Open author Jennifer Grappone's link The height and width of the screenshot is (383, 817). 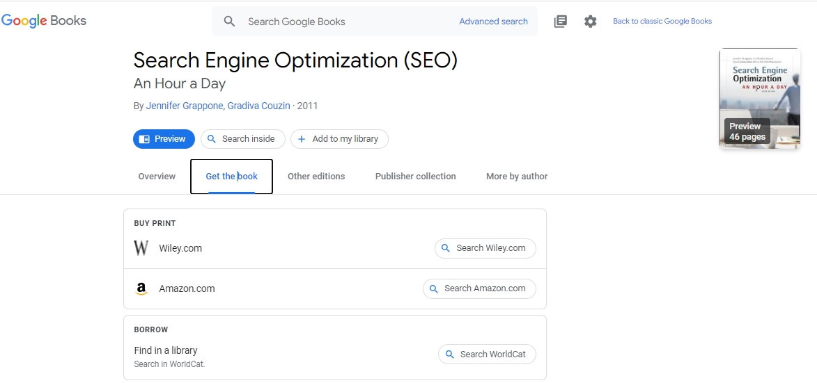point(185,106)
